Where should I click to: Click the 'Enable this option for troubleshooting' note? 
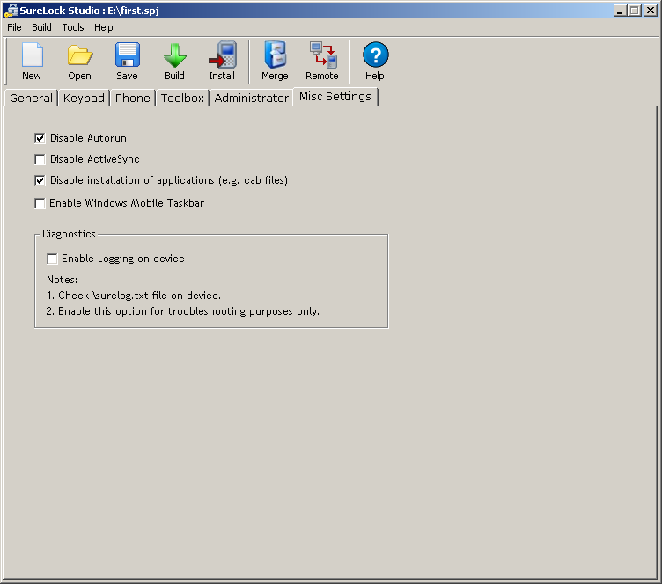pos(183,311)
